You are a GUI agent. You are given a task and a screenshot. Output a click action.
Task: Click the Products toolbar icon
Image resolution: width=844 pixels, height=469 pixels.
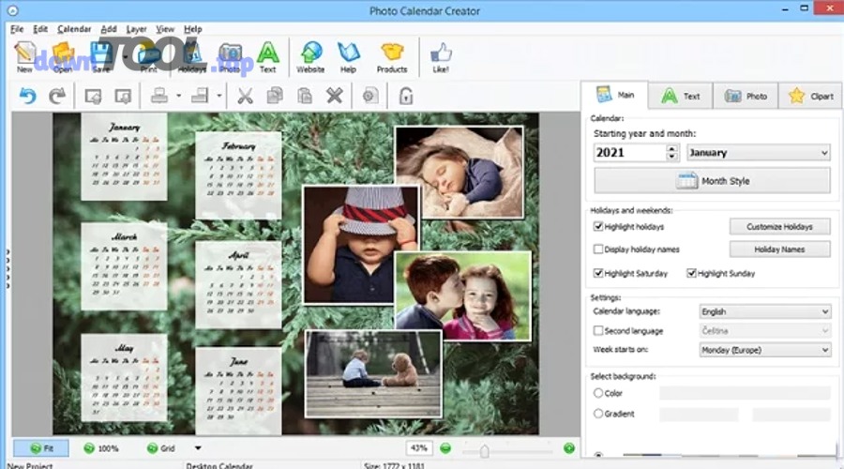[392, 56]
